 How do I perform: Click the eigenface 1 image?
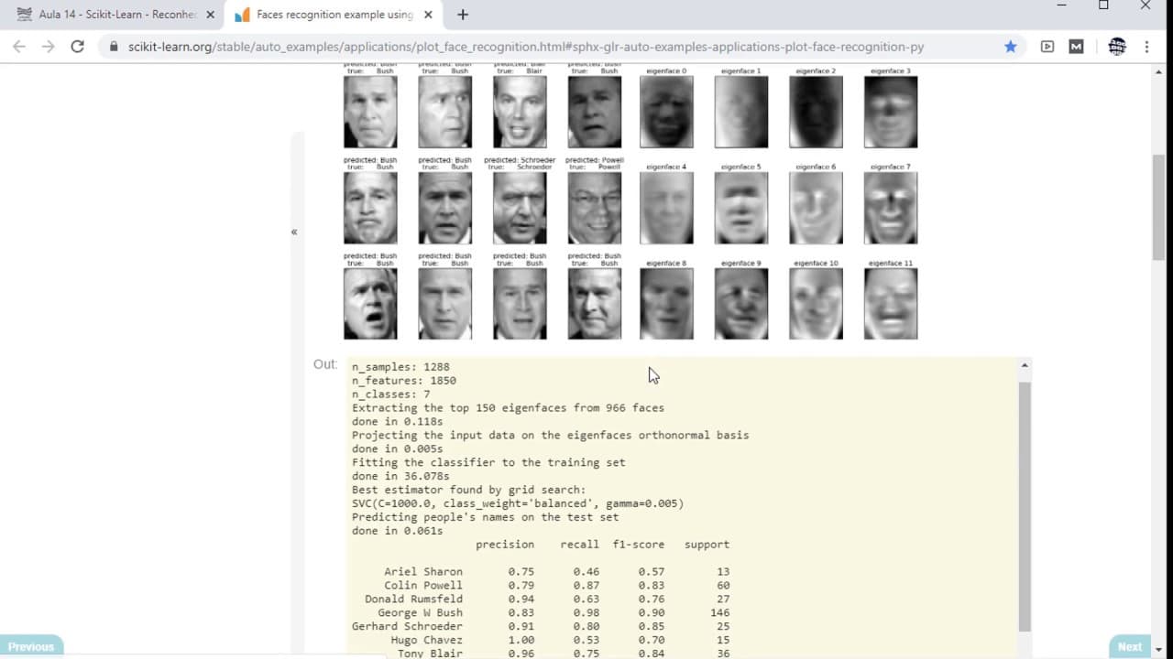coord(741,112)
